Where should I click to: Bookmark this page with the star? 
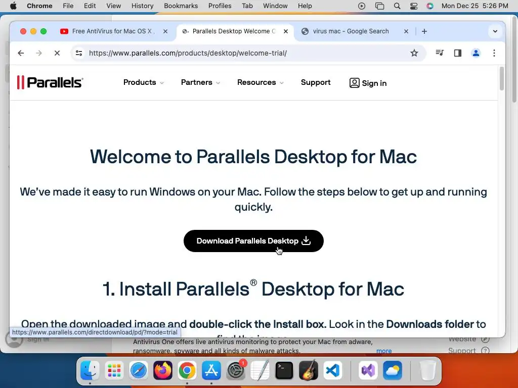414,53
